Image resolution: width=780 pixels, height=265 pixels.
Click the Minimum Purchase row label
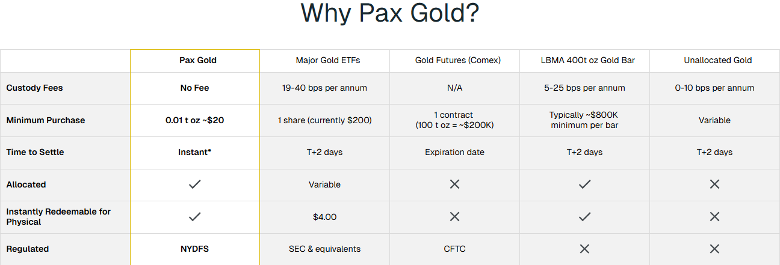pos(46,120)
